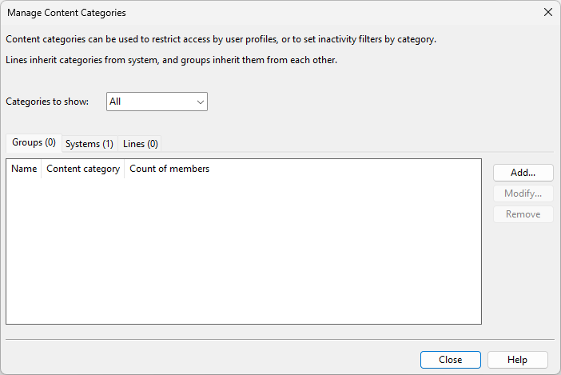The width and height of the screenshot is (561, 375).
Task: Click the Modify... button
Action: point(523,193)
